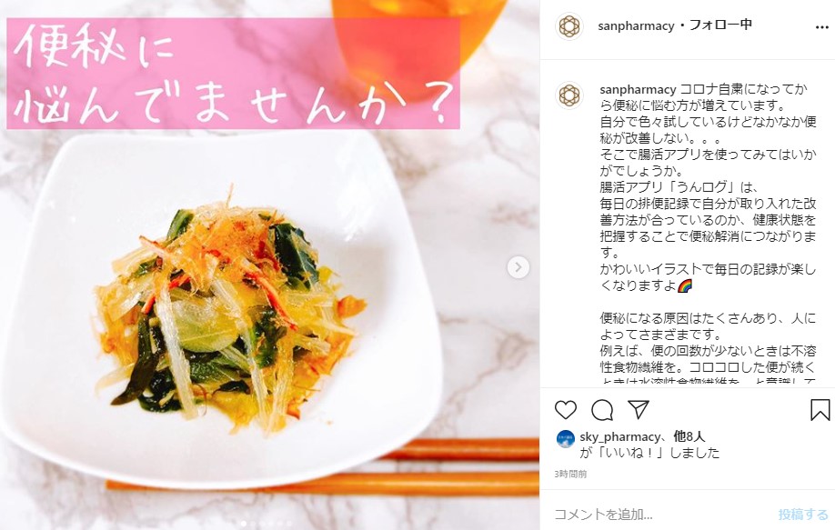
Task: Open sanpharmacy header profile picture
Action: coord(569,26)
